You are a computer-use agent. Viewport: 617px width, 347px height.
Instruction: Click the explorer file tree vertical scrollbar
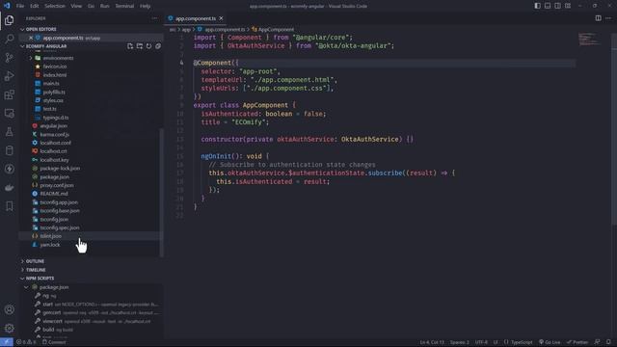161,193
